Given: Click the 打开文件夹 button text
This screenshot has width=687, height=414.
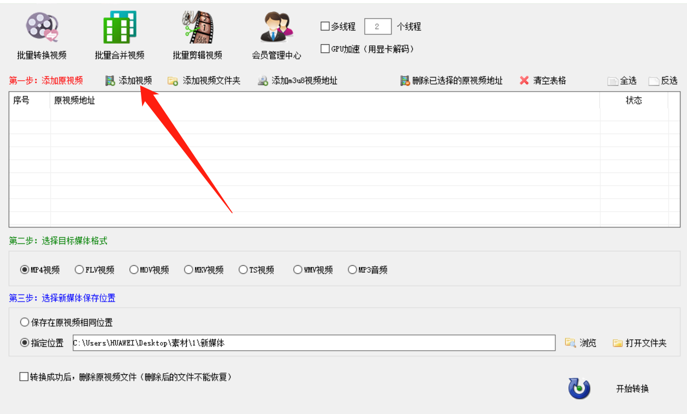Looking at the screenshot, I should (646, 343).
